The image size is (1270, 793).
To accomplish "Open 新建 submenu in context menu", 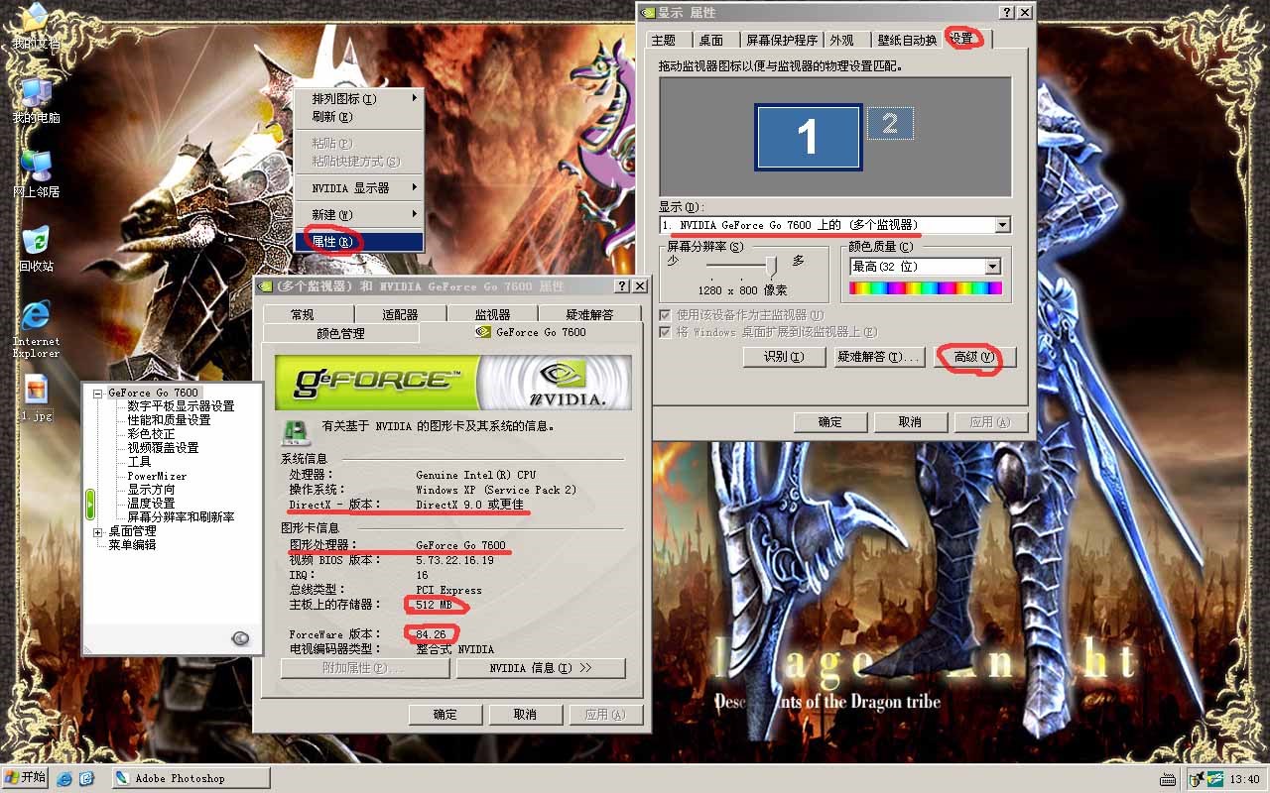I will point(359,214).
